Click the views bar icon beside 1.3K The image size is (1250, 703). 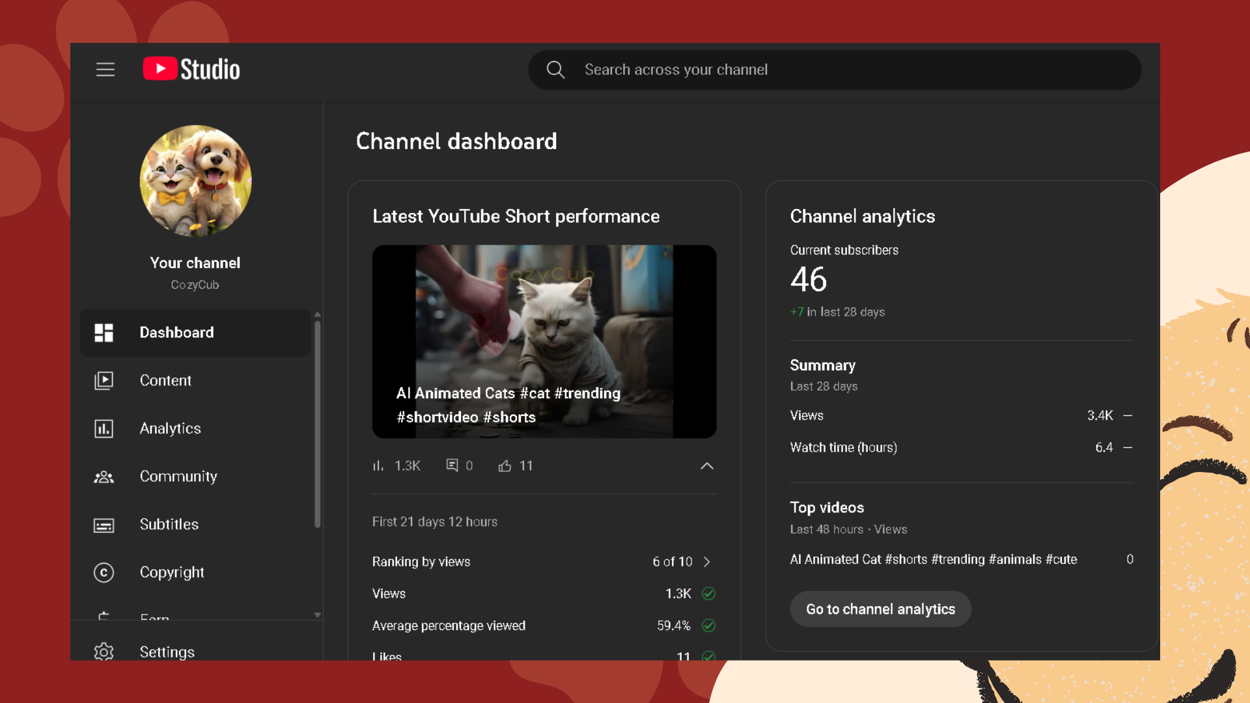pyautogui.click(x=378, y=465)
